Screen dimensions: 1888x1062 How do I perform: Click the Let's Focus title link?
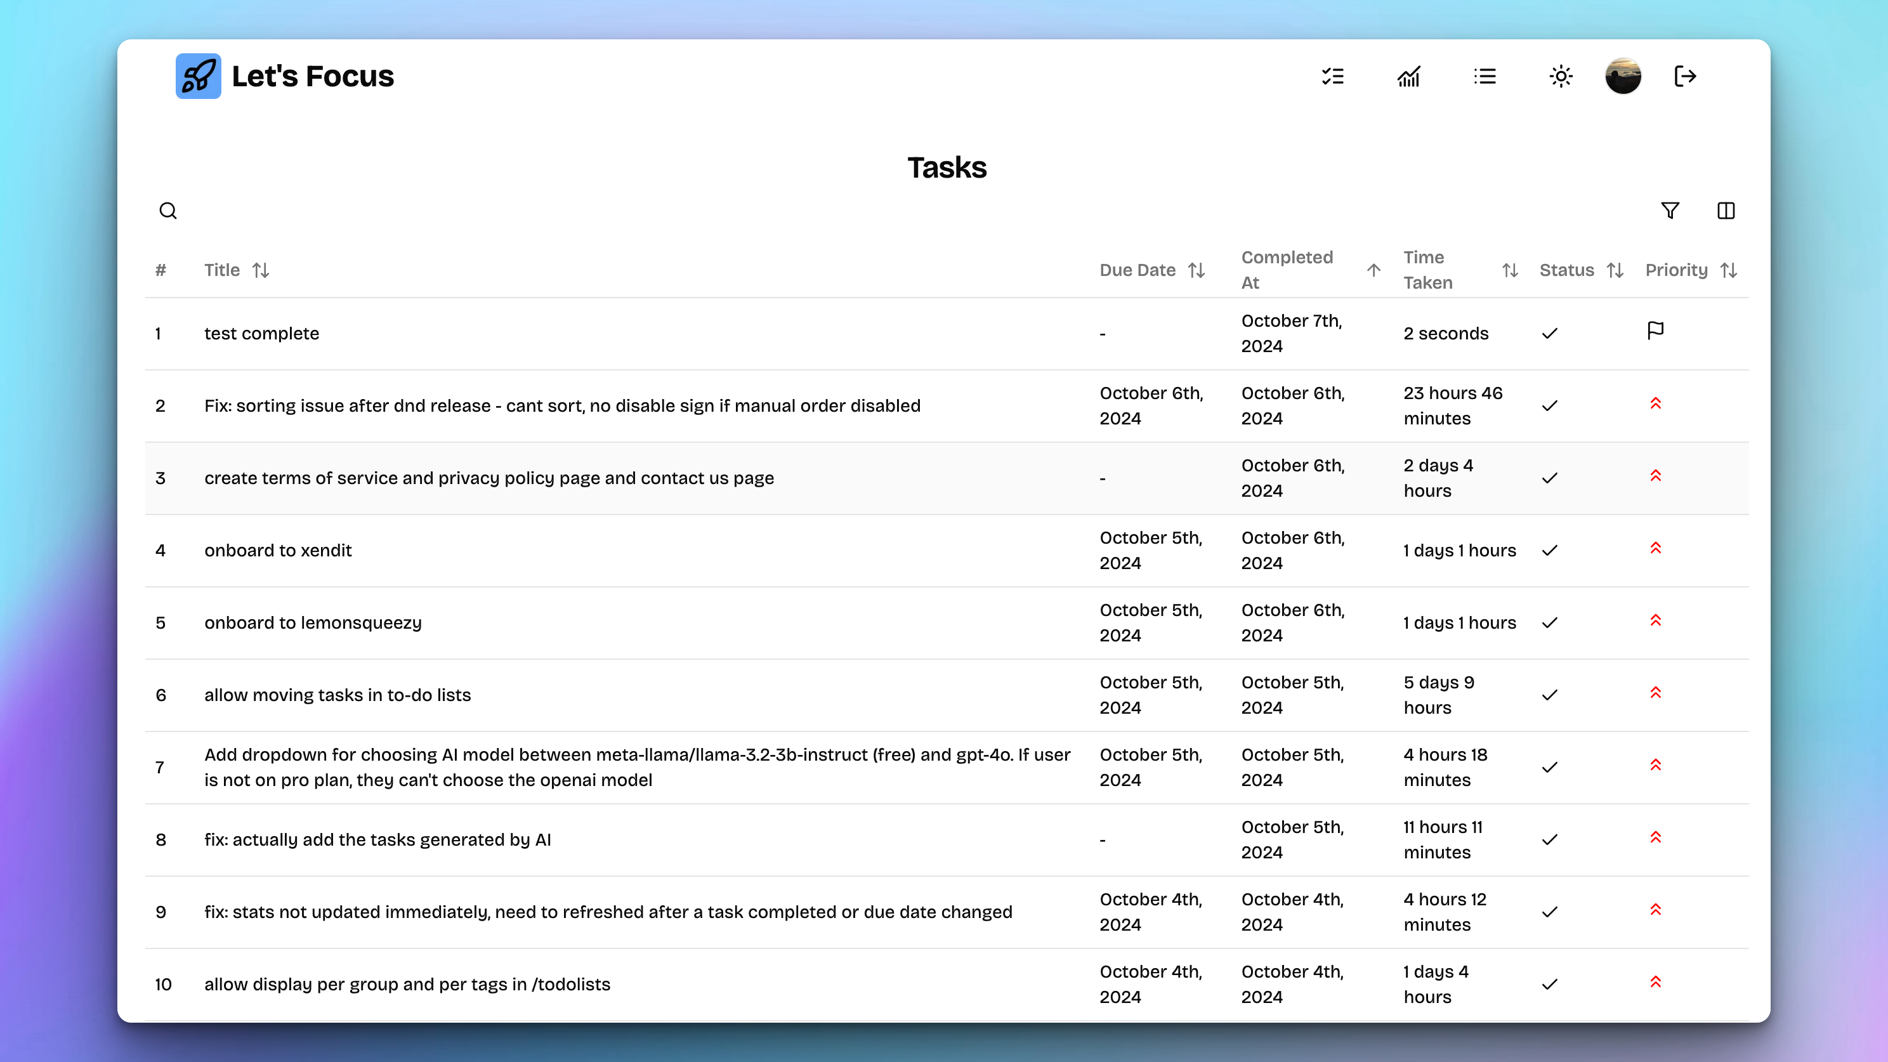tap(312, 76)
